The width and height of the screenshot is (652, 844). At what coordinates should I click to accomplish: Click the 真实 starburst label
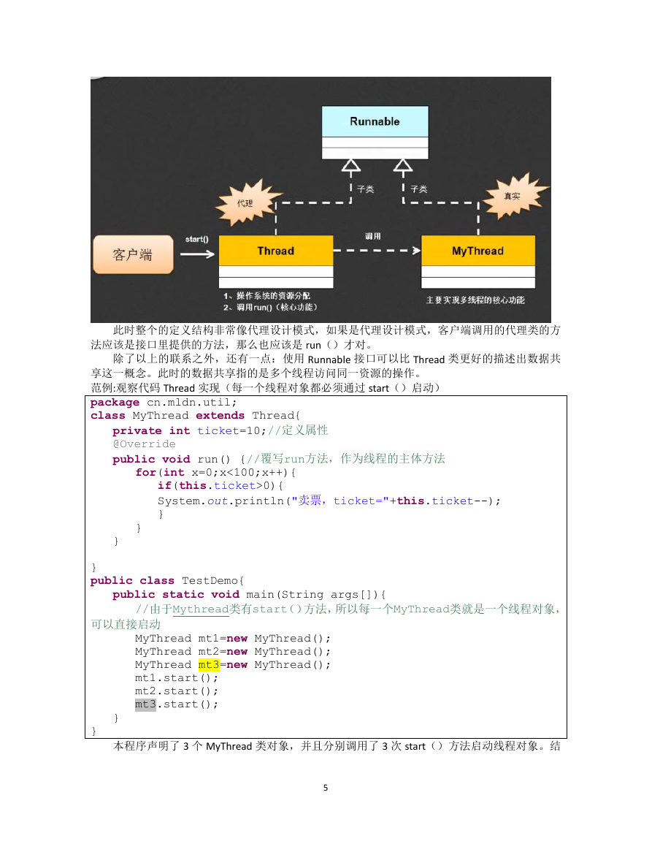512,197
